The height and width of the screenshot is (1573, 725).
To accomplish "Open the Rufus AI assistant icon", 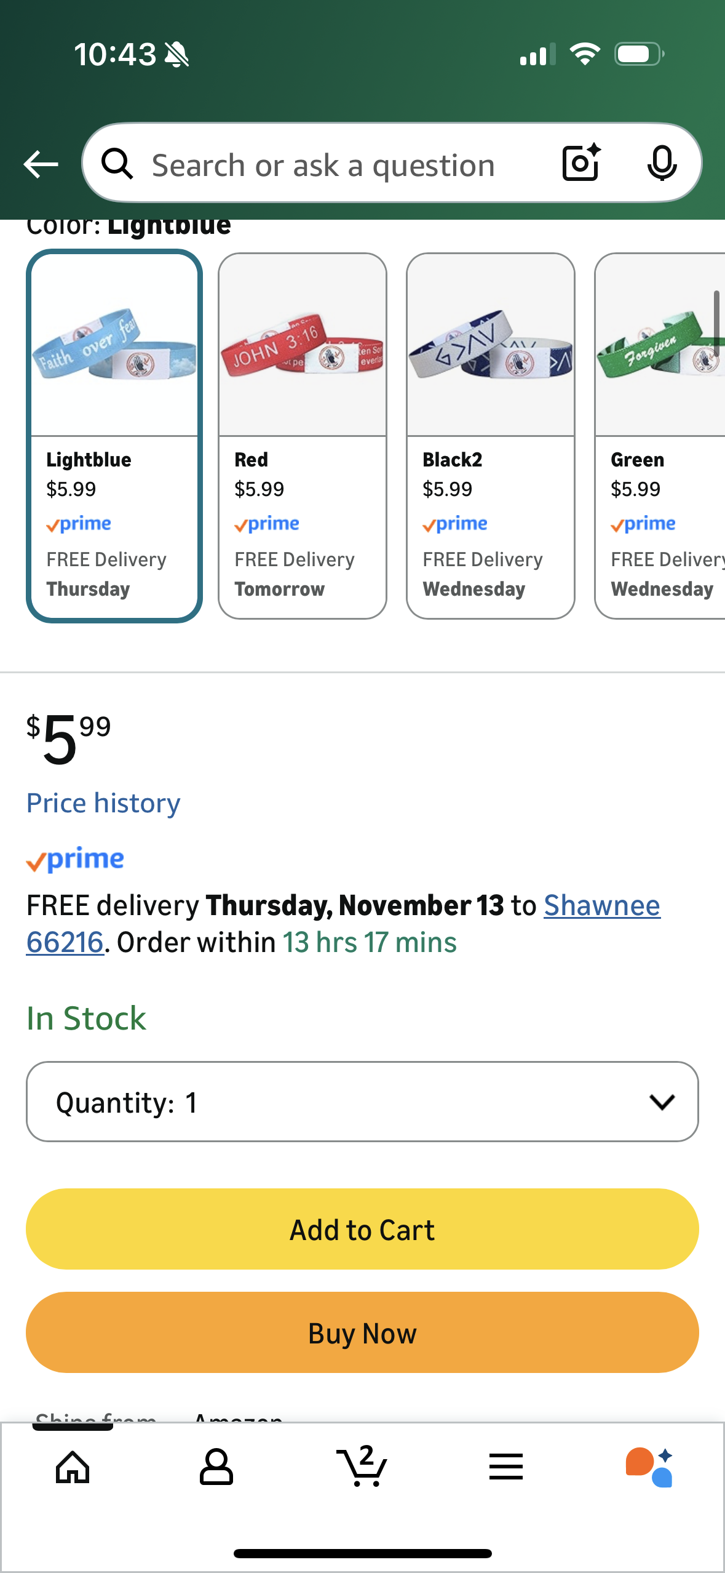I will pos(650,1467).
